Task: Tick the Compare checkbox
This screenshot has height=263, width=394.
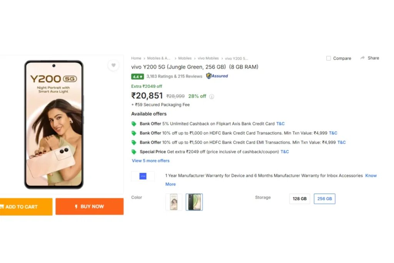Action: click(x=329, y=58)
